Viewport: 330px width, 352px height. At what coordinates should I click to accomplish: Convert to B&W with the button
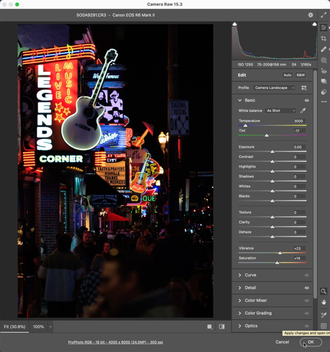click(300, 75)
